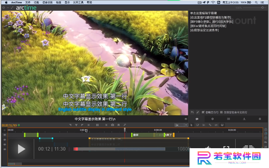Click the 0:00:20 mark on timeline ruler
Screen dimensions: 269x168
[158, 130]
